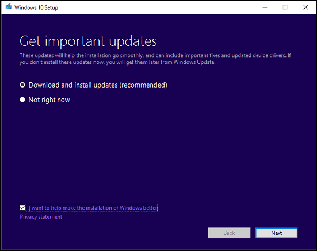This screenshot has height=251, width=317.
Task: Click the greyed-out maximize window icon
Action: (x=285, y=7)
